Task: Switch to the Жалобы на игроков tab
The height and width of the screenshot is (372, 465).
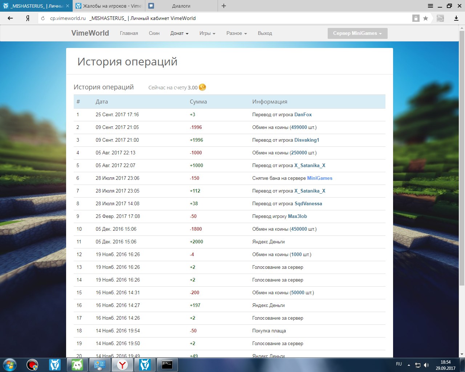Action: coord(109,6)
